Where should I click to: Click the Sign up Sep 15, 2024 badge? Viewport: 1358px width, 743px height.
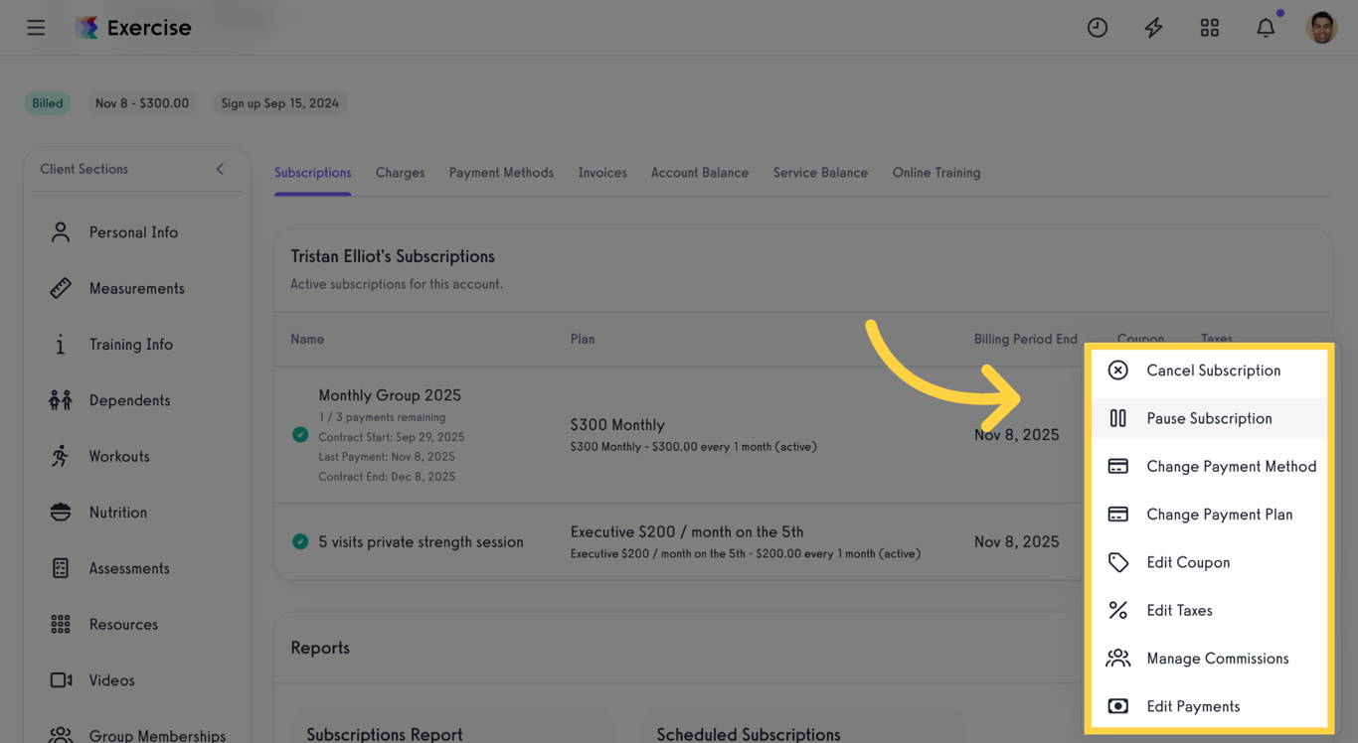[x=280, y=103]
